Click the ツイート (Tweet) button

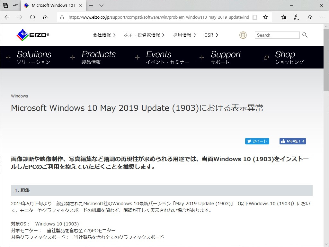257,141
